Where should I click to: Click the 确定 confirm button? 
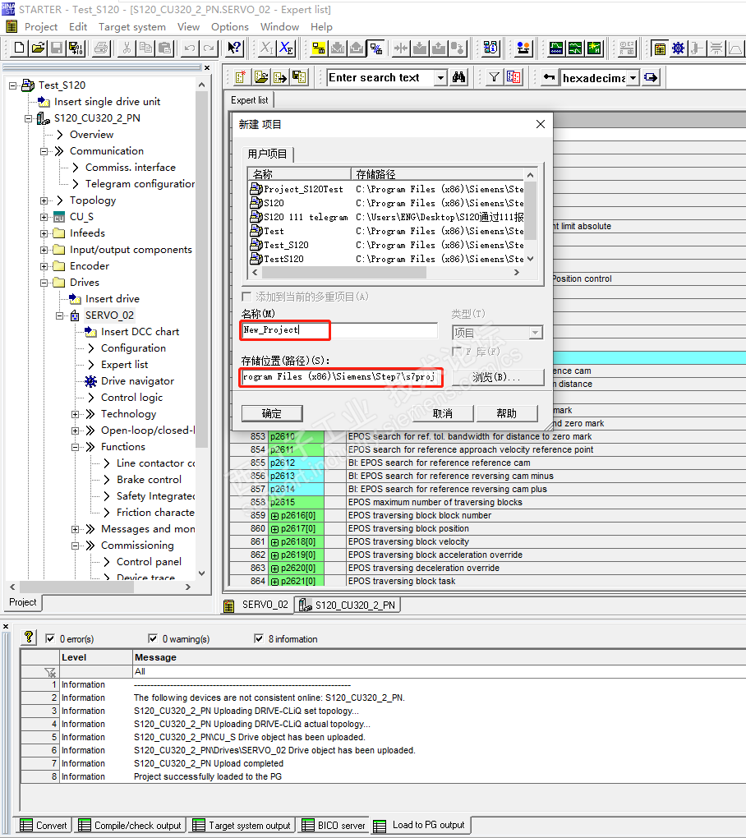272,413
